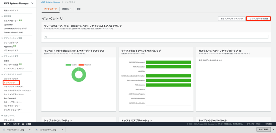Viewport: 276px width, 133px height.
Task: Open menu arrow for シングルアカウ....png download
Action: [62, 130]
